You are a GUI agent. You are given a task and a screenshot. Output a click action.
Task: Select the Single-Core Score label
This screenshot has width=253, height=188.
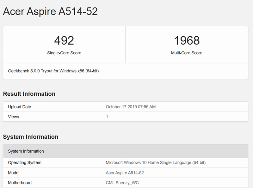[x=64, y=53]
